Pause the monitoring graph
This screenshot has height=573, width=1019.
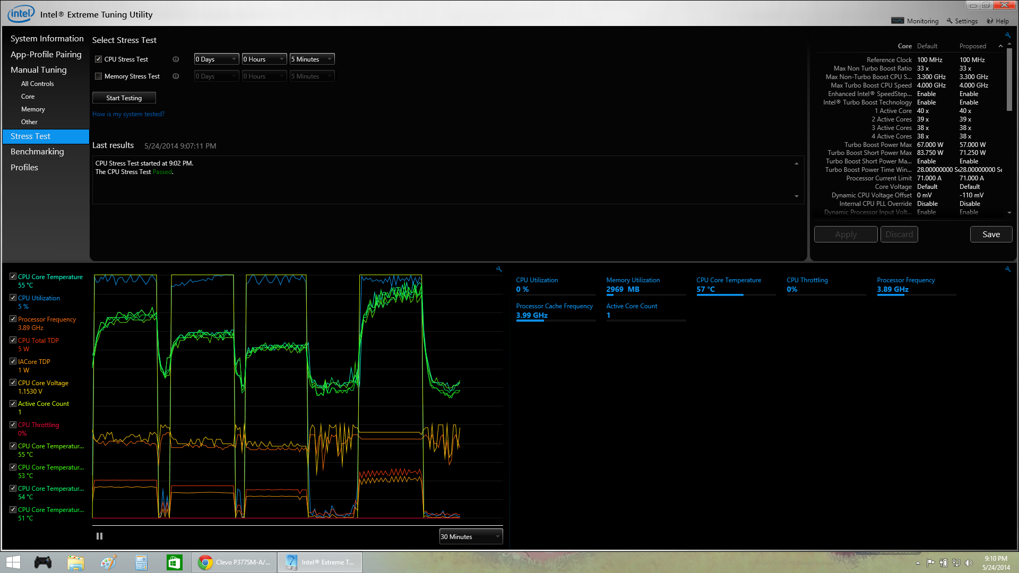tap(99, 536)
